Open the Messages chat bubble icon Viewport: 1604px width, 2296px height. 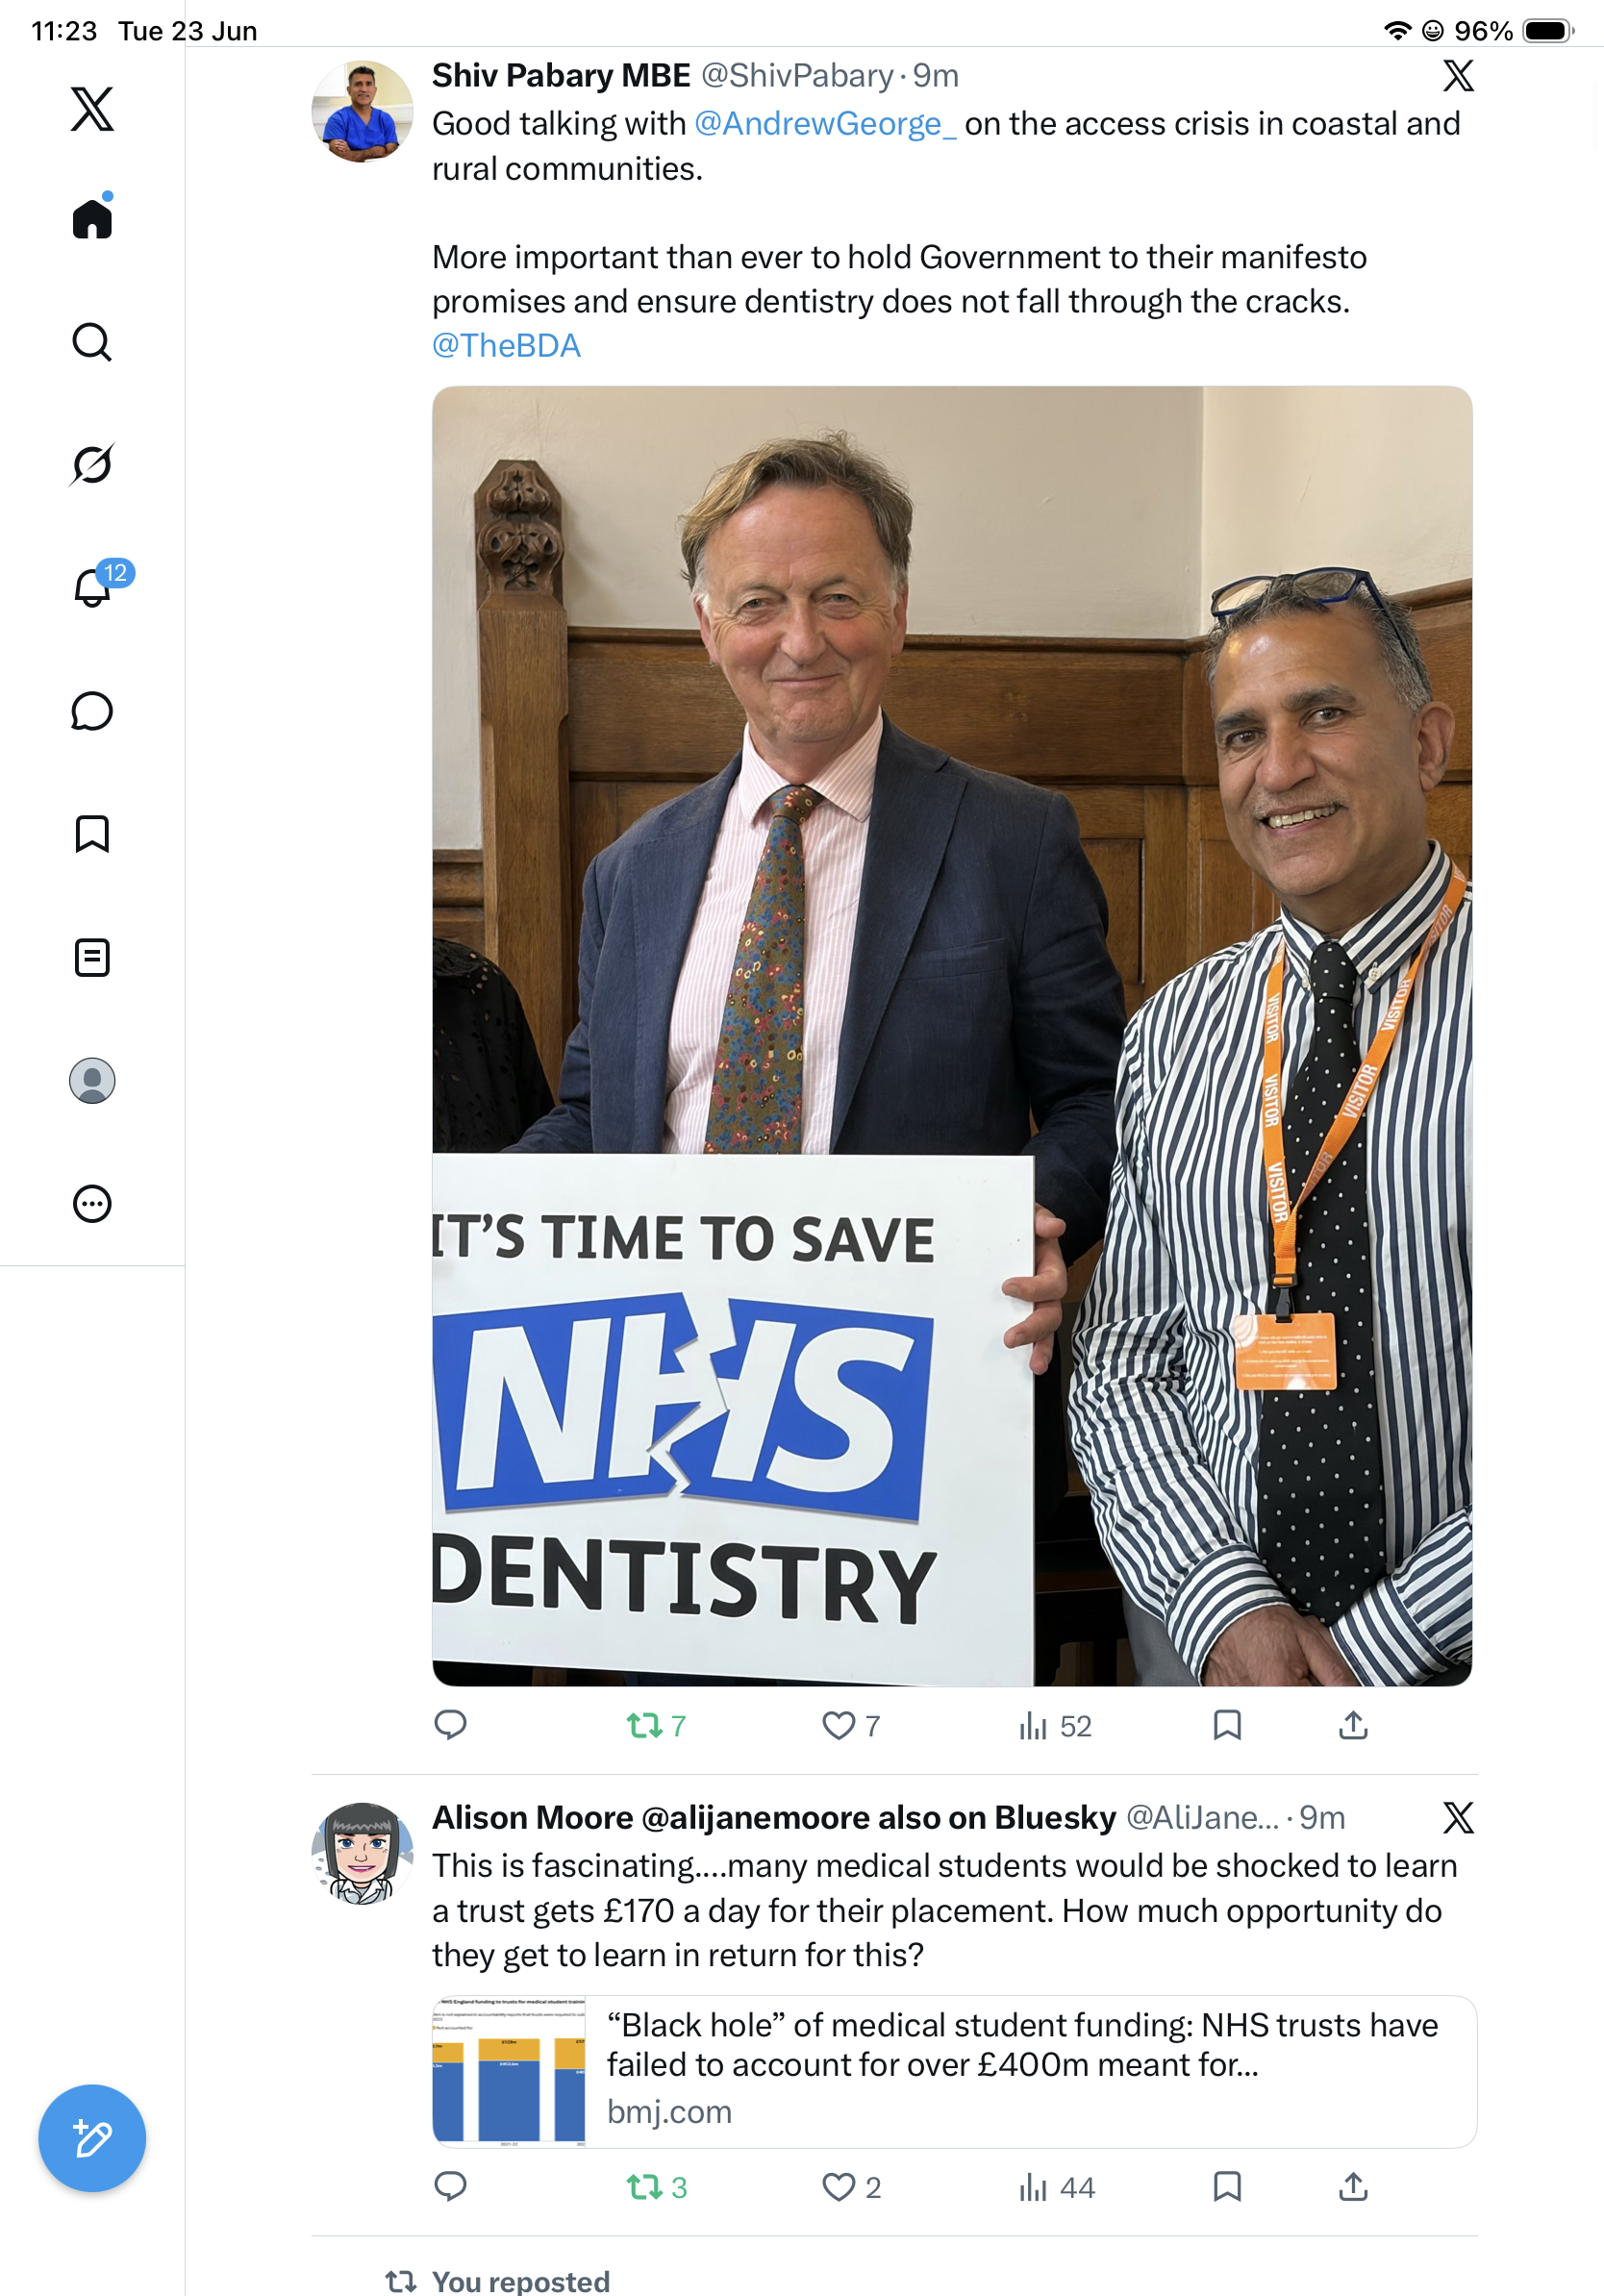tap(92, 711)
